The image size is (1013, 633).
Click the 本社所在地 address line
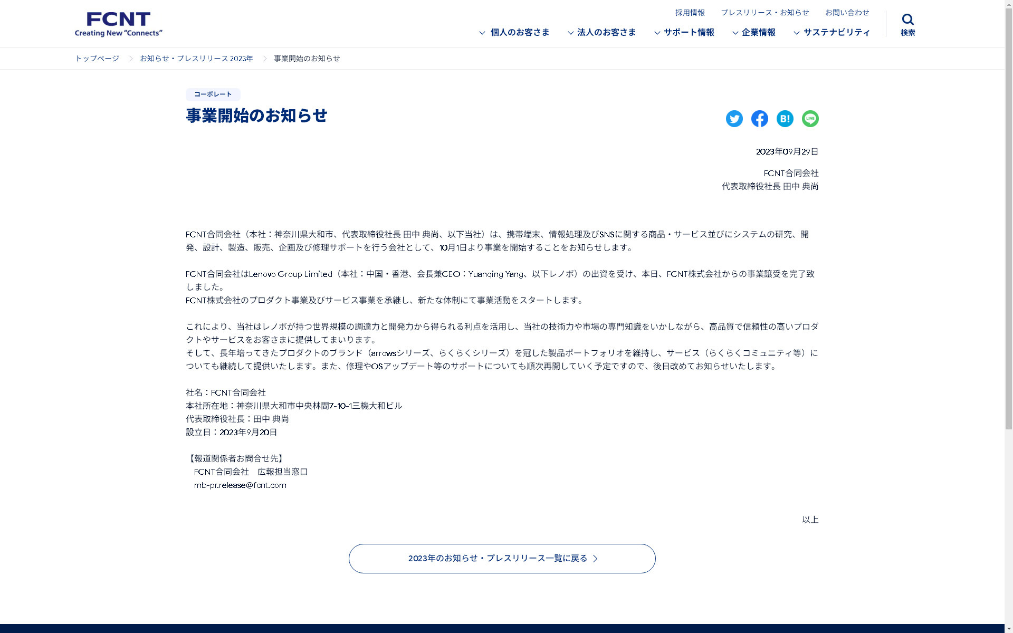[x=294, y=406]
